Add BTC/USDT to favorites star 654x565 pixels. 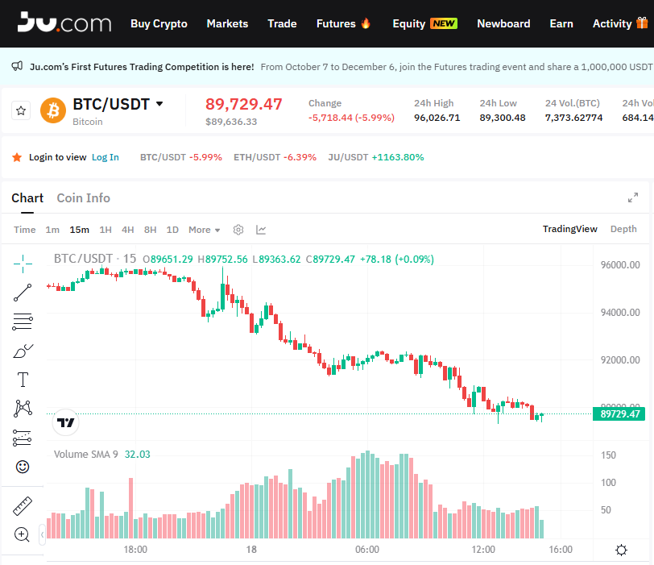coord(21,110)
